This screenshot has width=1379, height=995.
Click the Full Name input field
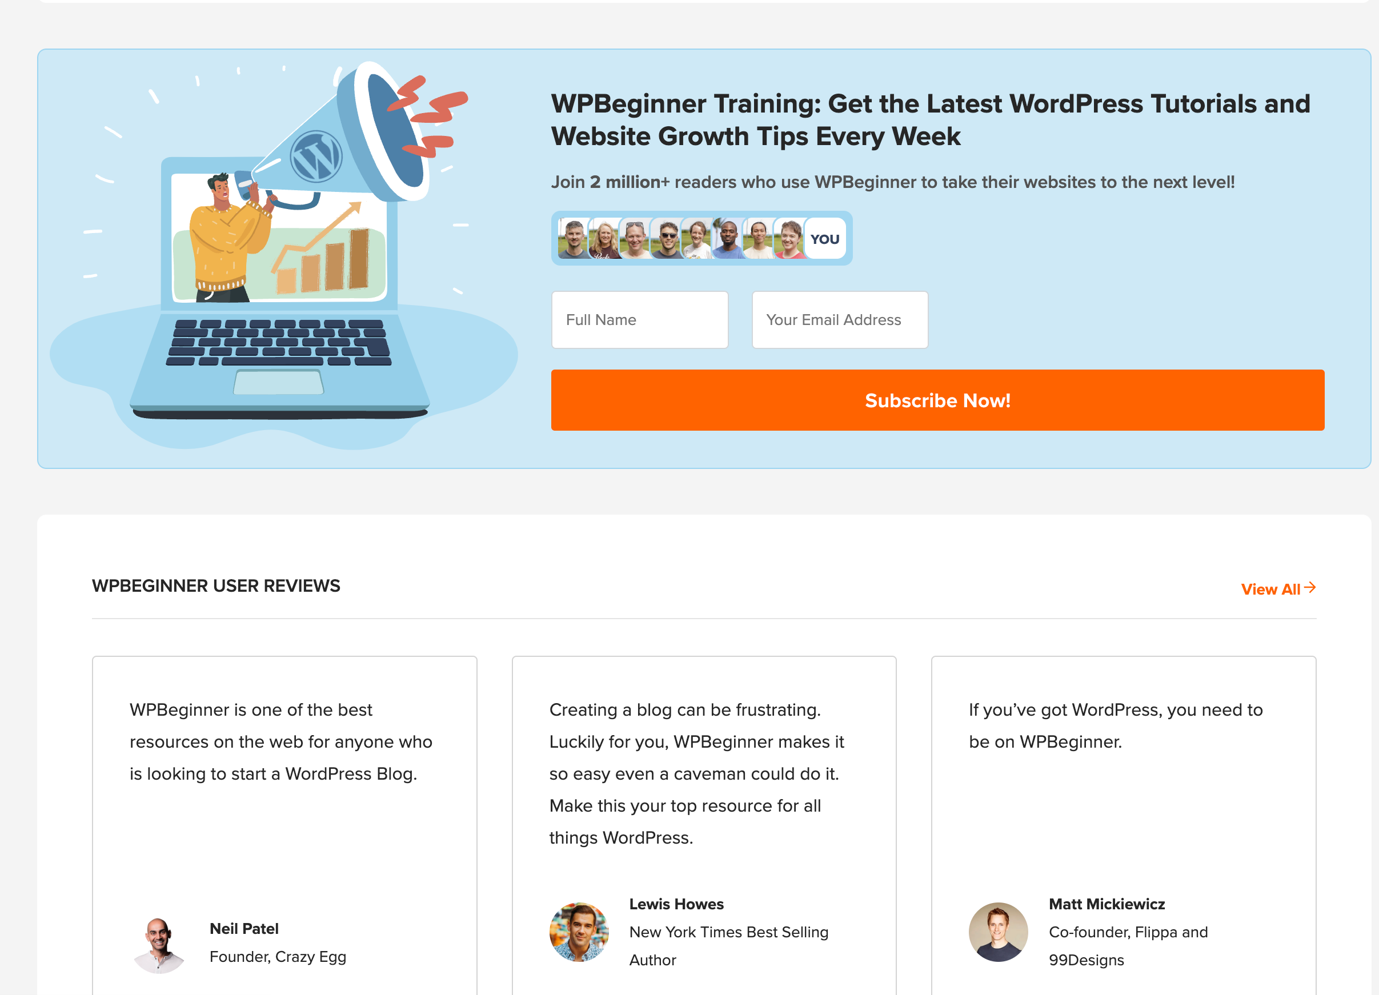[x=640, y=320]
